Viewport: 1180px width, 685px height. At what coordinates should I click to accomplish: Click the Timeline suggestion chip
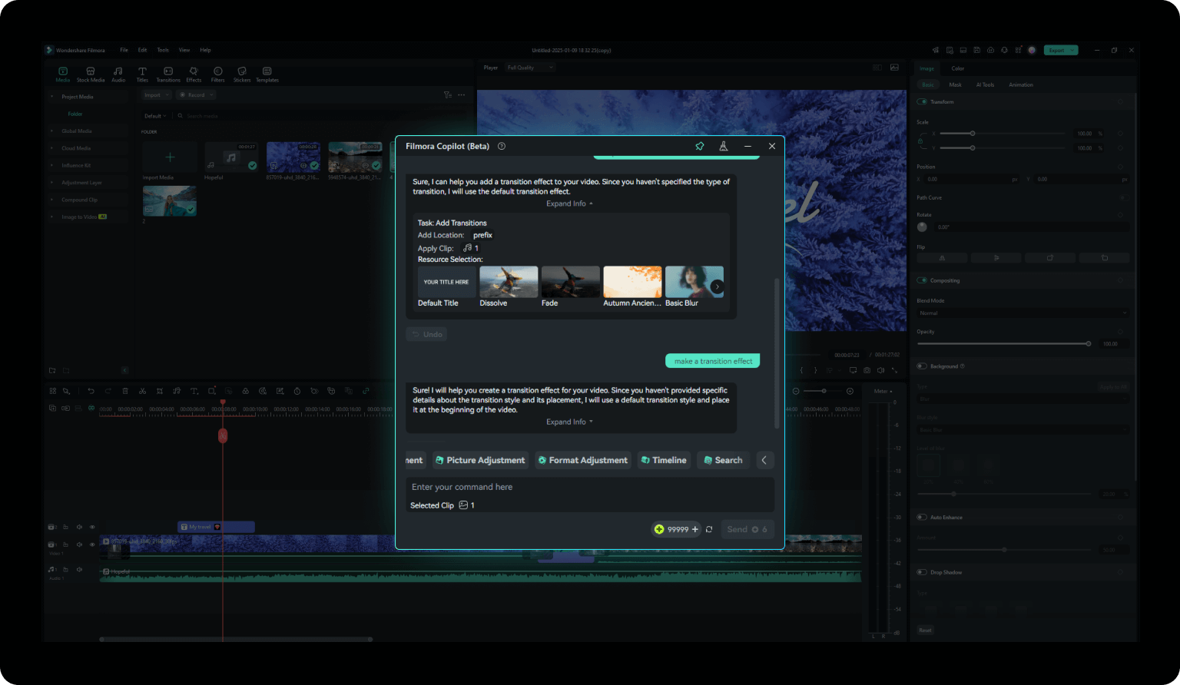[664, 460]
